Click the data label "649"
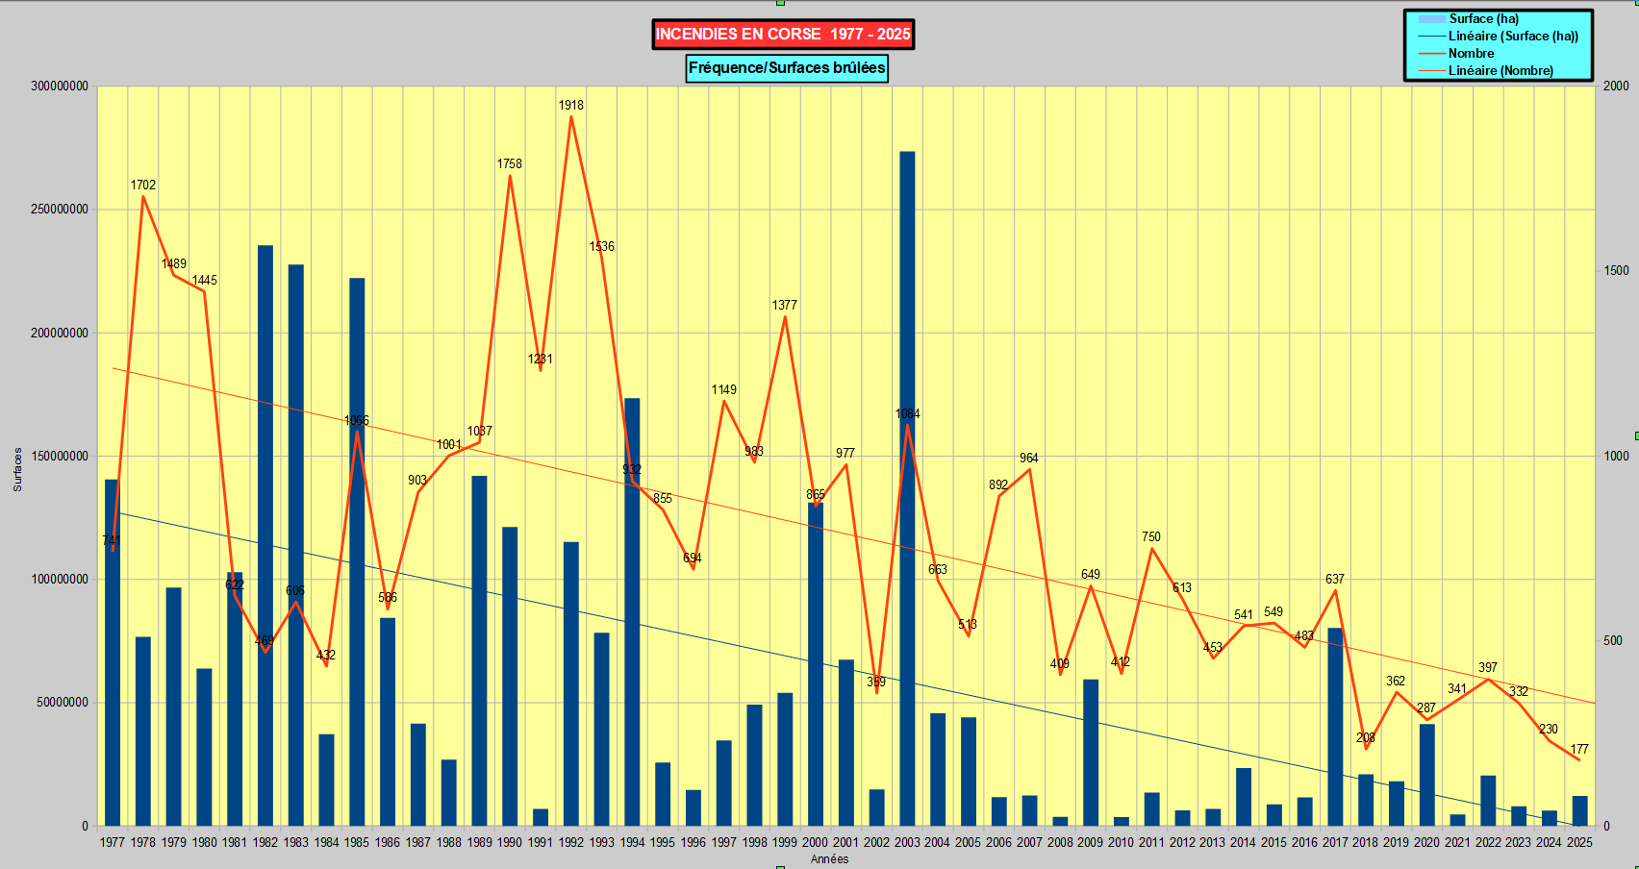The height and width of the screenshot is (869, 1639). tap(1091, 574)
